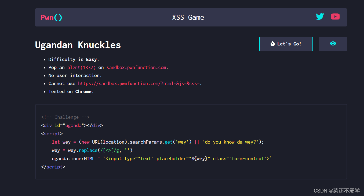The width and height of the screenshot is (364, 196).
Task: Click the div id="uganda" code line
Action: (72, 125)
